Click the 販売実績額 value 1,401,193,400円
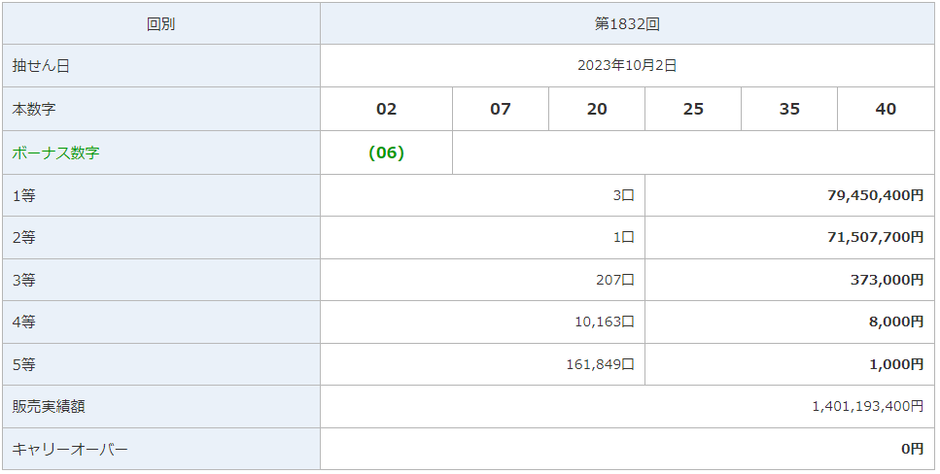This screenshot has height=474, width=940. [867, 406]
